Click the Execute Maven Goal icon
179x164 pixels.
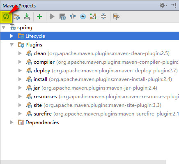point(62,17)
